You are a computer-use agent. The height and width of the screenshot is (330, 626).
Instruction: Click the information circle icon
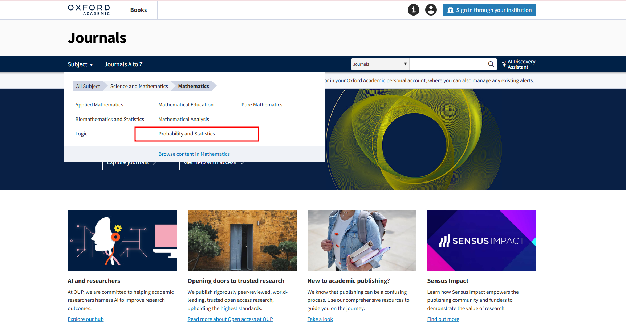(x=413, y=10)
